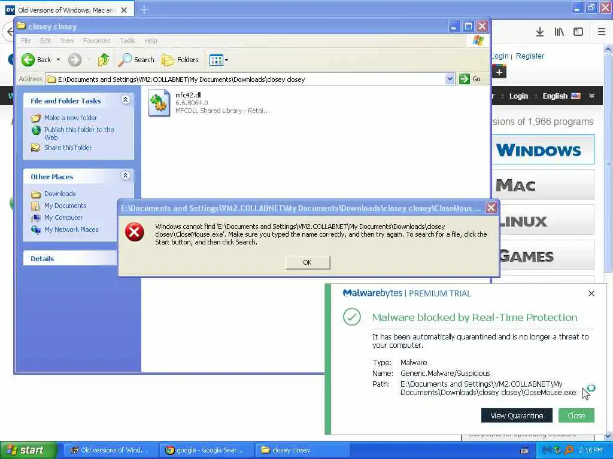
Task: Select the mfc42.dll file icon
Action: point(159,103)
